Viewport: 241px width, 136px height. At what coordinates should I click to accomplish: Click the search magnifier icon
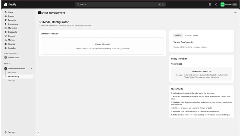pos(78,5)
